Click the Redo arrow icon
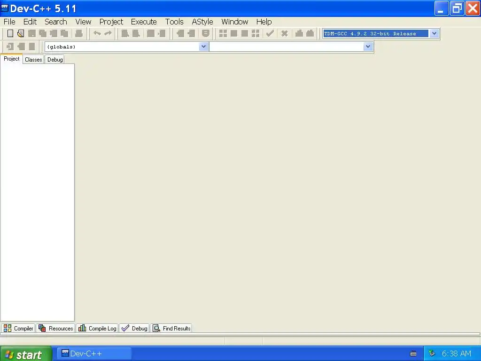This screenshot has width=481, height=361. pyautogui.click(x=108, y=33)
